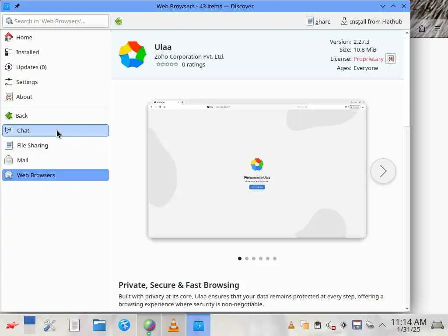
Task: Open the network connection tray icon
Action: 370,325
